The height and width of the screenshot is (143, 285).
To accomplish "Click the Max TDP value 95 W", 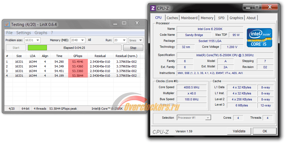I will tap(236, 35).
